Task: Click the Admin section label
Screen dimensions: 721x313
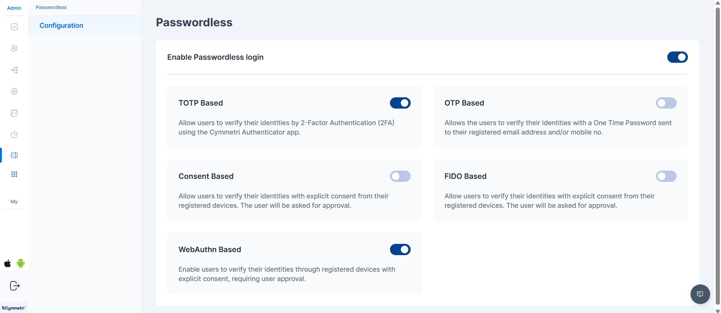Action: [x=14, y=8]
